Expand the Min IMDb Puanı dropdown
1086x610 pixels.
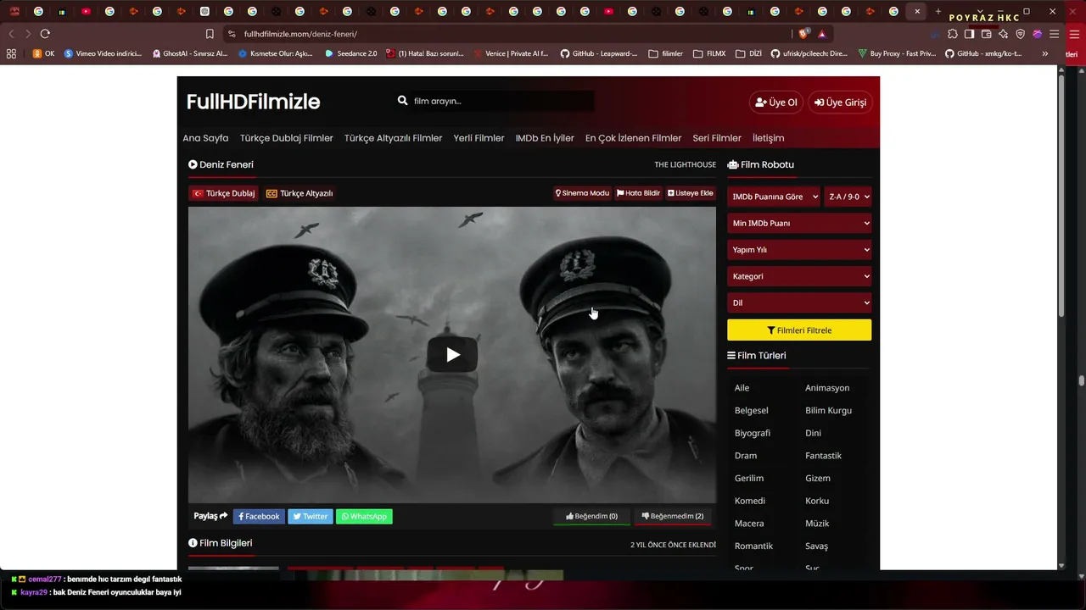click(x=799, y=223)
